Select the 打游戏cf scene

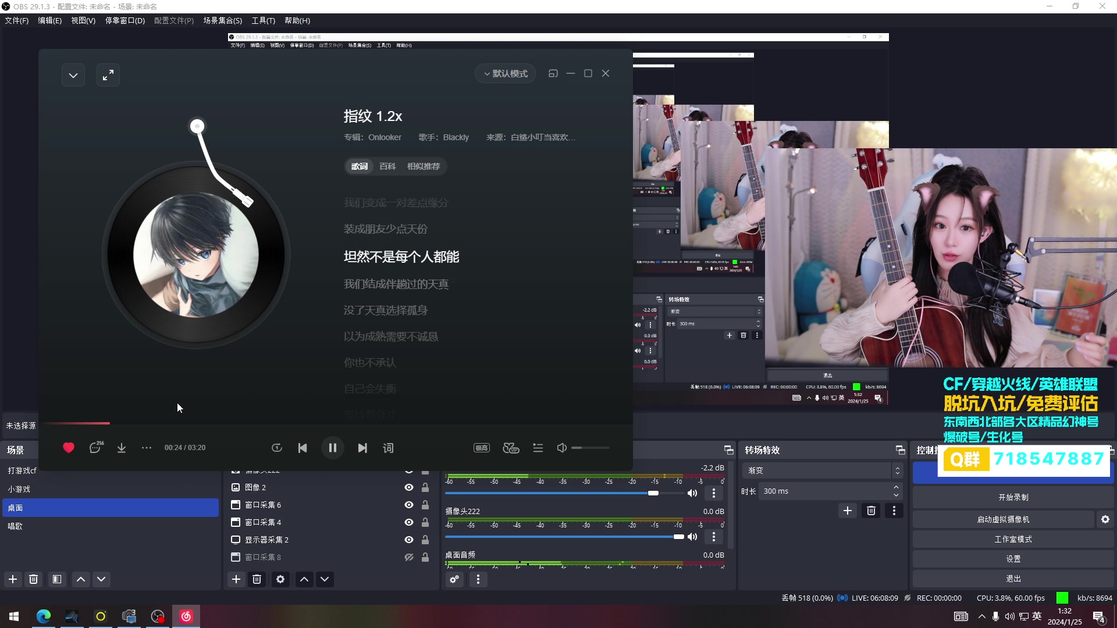[x=111, y=470]
